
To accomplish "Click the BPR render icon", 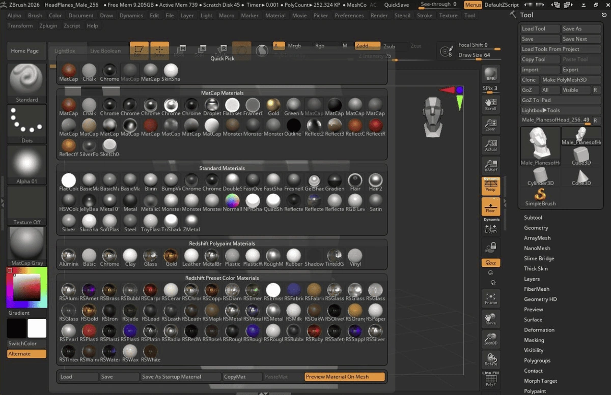I will (491, 74).
